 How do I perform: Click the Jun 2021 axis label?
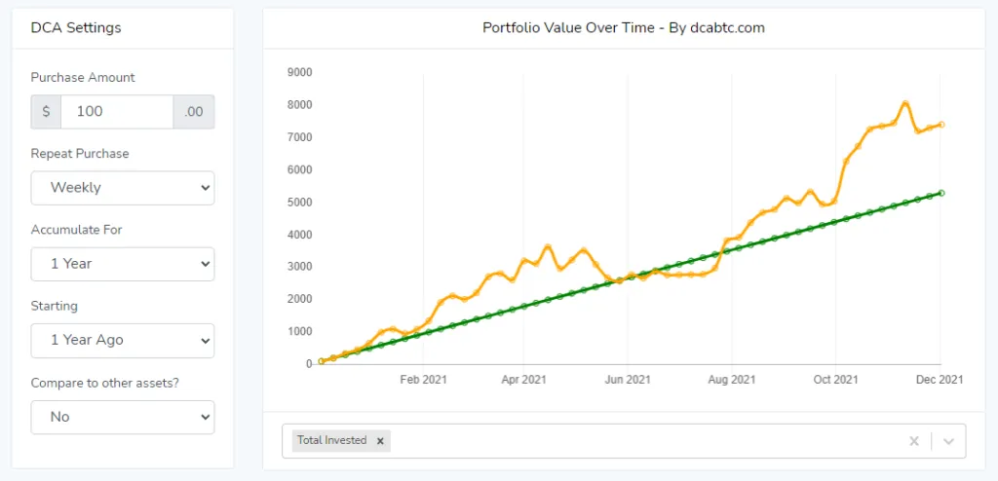[x=628, y=380]
